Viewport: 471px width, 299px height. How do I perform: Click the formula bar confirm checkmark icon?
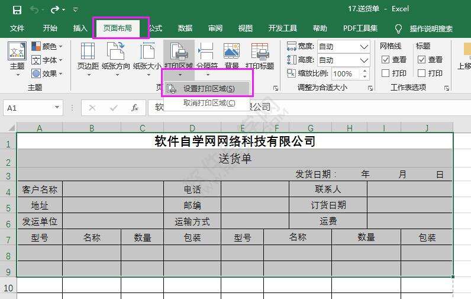(114, 108)
